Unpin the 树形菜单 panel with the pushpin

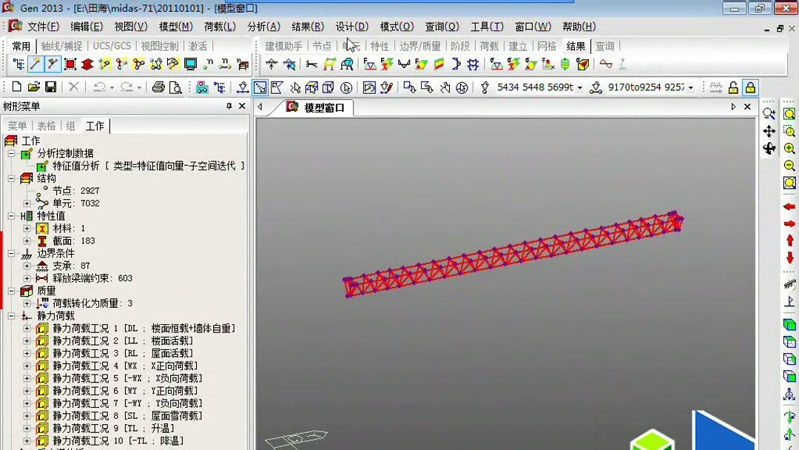point(229,105)
